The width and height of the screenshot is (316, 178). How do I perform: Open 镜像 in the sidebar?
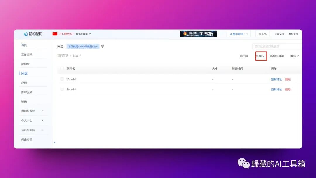tap(24, 102)
